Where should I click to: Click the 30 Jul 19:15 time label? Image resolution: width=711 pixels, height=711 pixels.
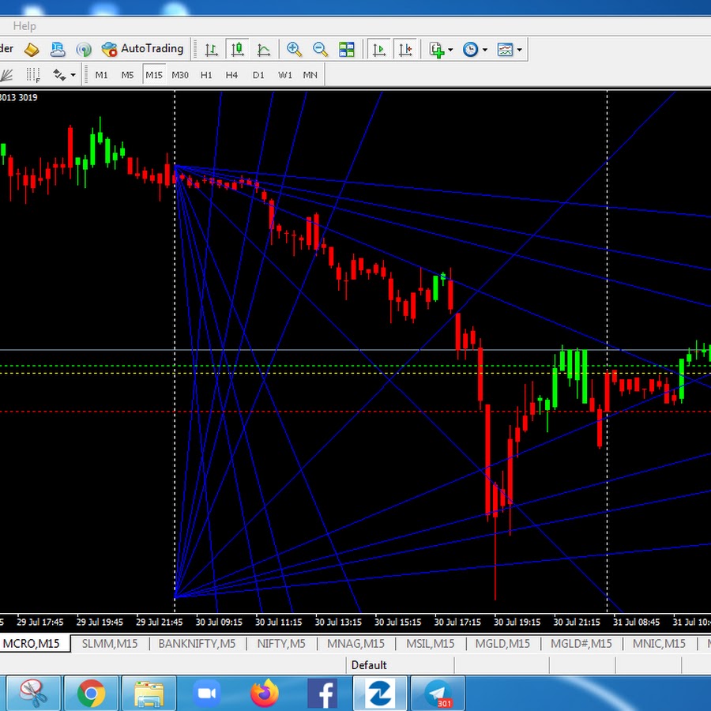(x=517, y=623)
